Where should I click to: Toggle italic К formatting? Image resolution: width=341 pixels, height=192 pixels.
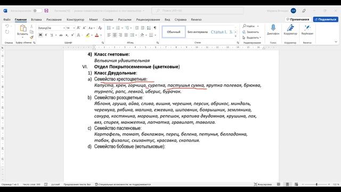(x=46, y=35)
